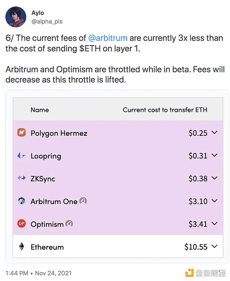Click the Arbitrum One logo icon

[x=21, y=201]
